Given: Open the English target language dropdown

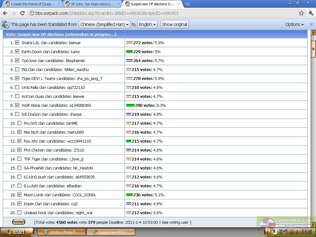Looking at the screenshot, I should pyautogui.click(x=147, y=24).
